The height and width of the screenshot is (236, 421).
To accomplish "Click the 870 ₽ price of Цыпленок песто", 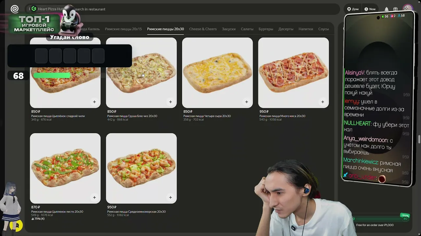I will [36, 207].
